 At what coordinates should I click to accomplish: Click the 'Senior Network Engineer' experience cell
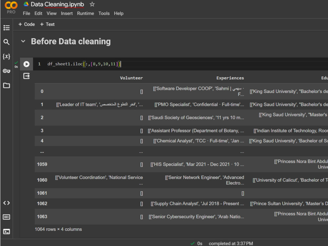(x=204, y=180)
